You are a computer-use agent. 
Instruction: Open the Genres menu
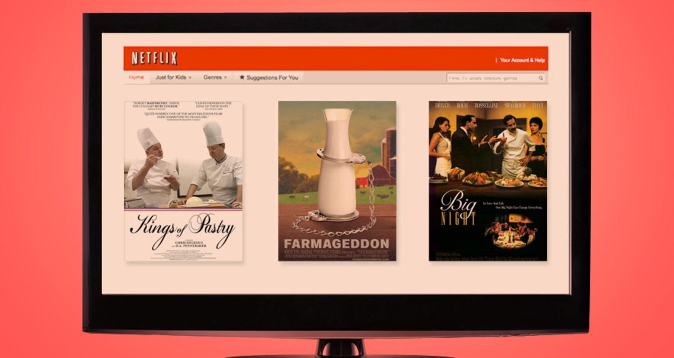[215, 77]
